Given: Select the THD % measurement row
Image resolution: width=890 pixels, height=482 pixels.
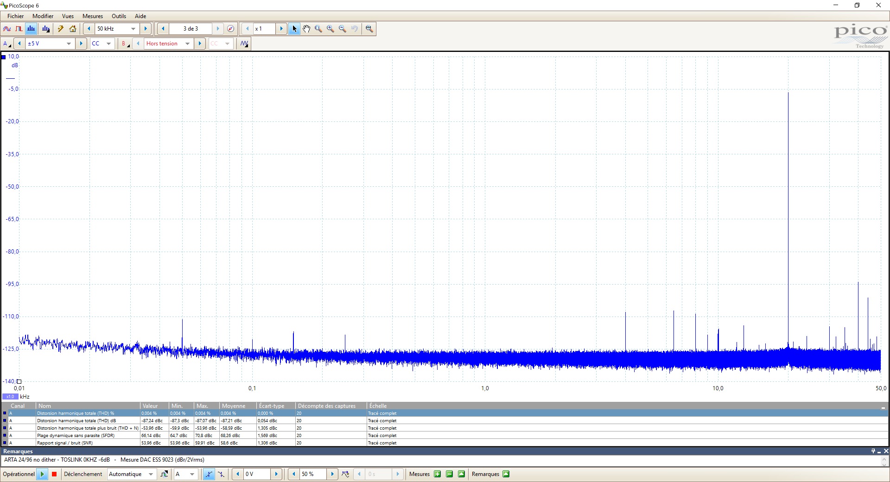Looking at the screenshot, I should [445, 413].
